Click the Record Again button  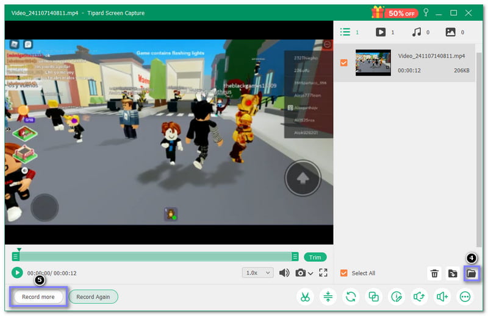pos(93,297)
